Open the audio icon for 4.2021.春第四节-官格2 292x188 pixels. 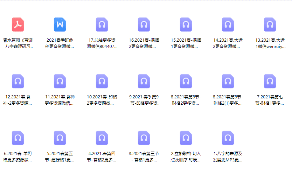tap(102, 138)
